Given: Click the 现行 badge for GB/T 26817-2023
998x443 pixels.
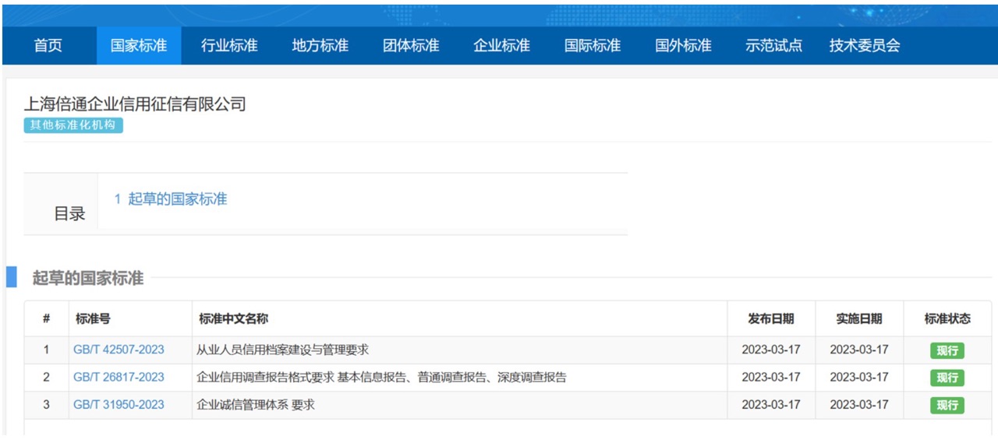Looking at the screenshot, I should (x=947, y=378).
